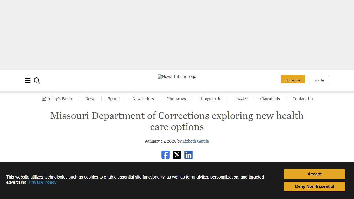This screenshot has height=199, width=354.
Task: Open the hamburger navigation menu
Action: point(28,81)
